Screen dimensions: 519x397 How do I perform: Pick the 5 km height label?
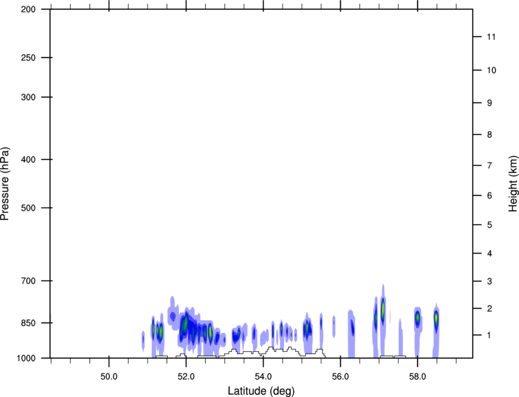click(x=489, y=225)
